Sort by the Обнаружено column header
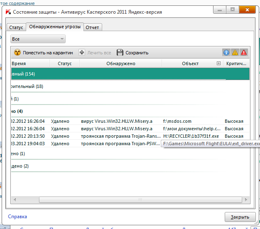 click(x=121, y=63)
